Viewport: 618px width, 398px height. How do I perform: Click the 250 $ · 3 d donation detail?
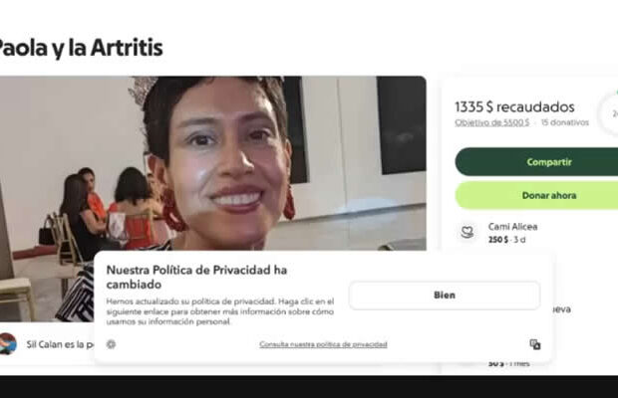[x=506, y=240]
